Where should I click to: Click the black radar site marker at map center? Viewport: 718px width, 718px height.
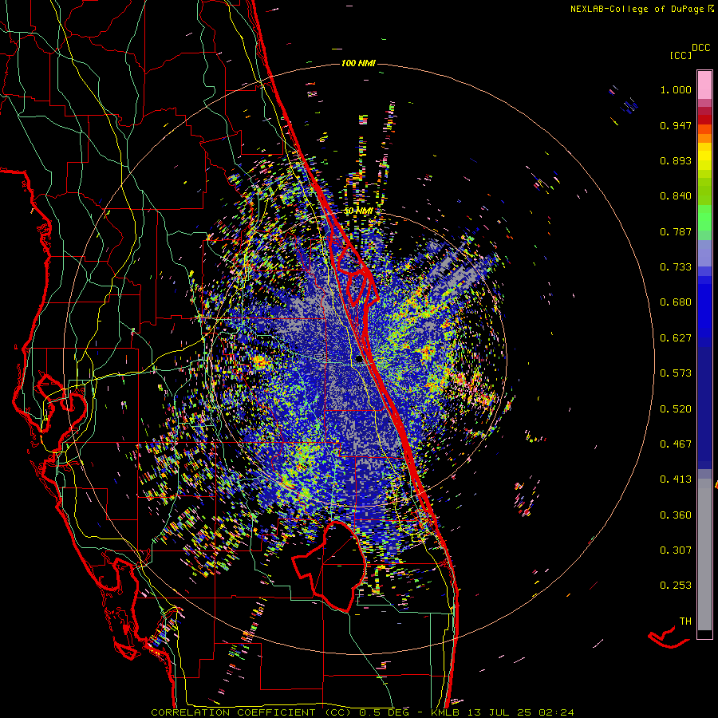pyautogui.click(x=360, y=360)
